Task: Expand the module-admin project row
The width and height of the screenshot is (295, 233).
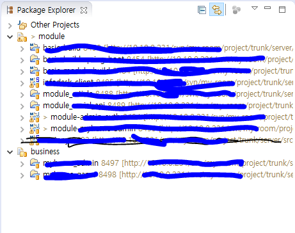Action: [x=22, y=118]
